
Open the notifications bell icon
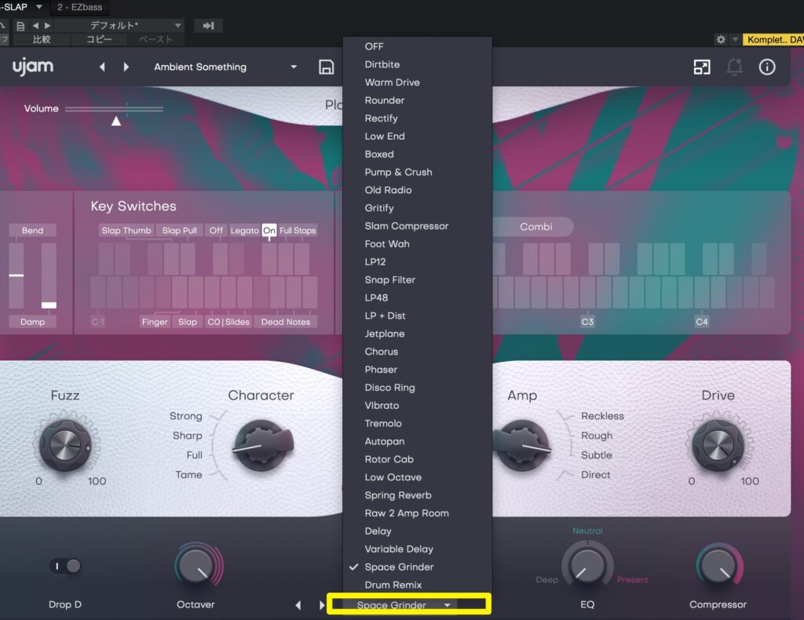pyautogui.click(x=734, y=67)
